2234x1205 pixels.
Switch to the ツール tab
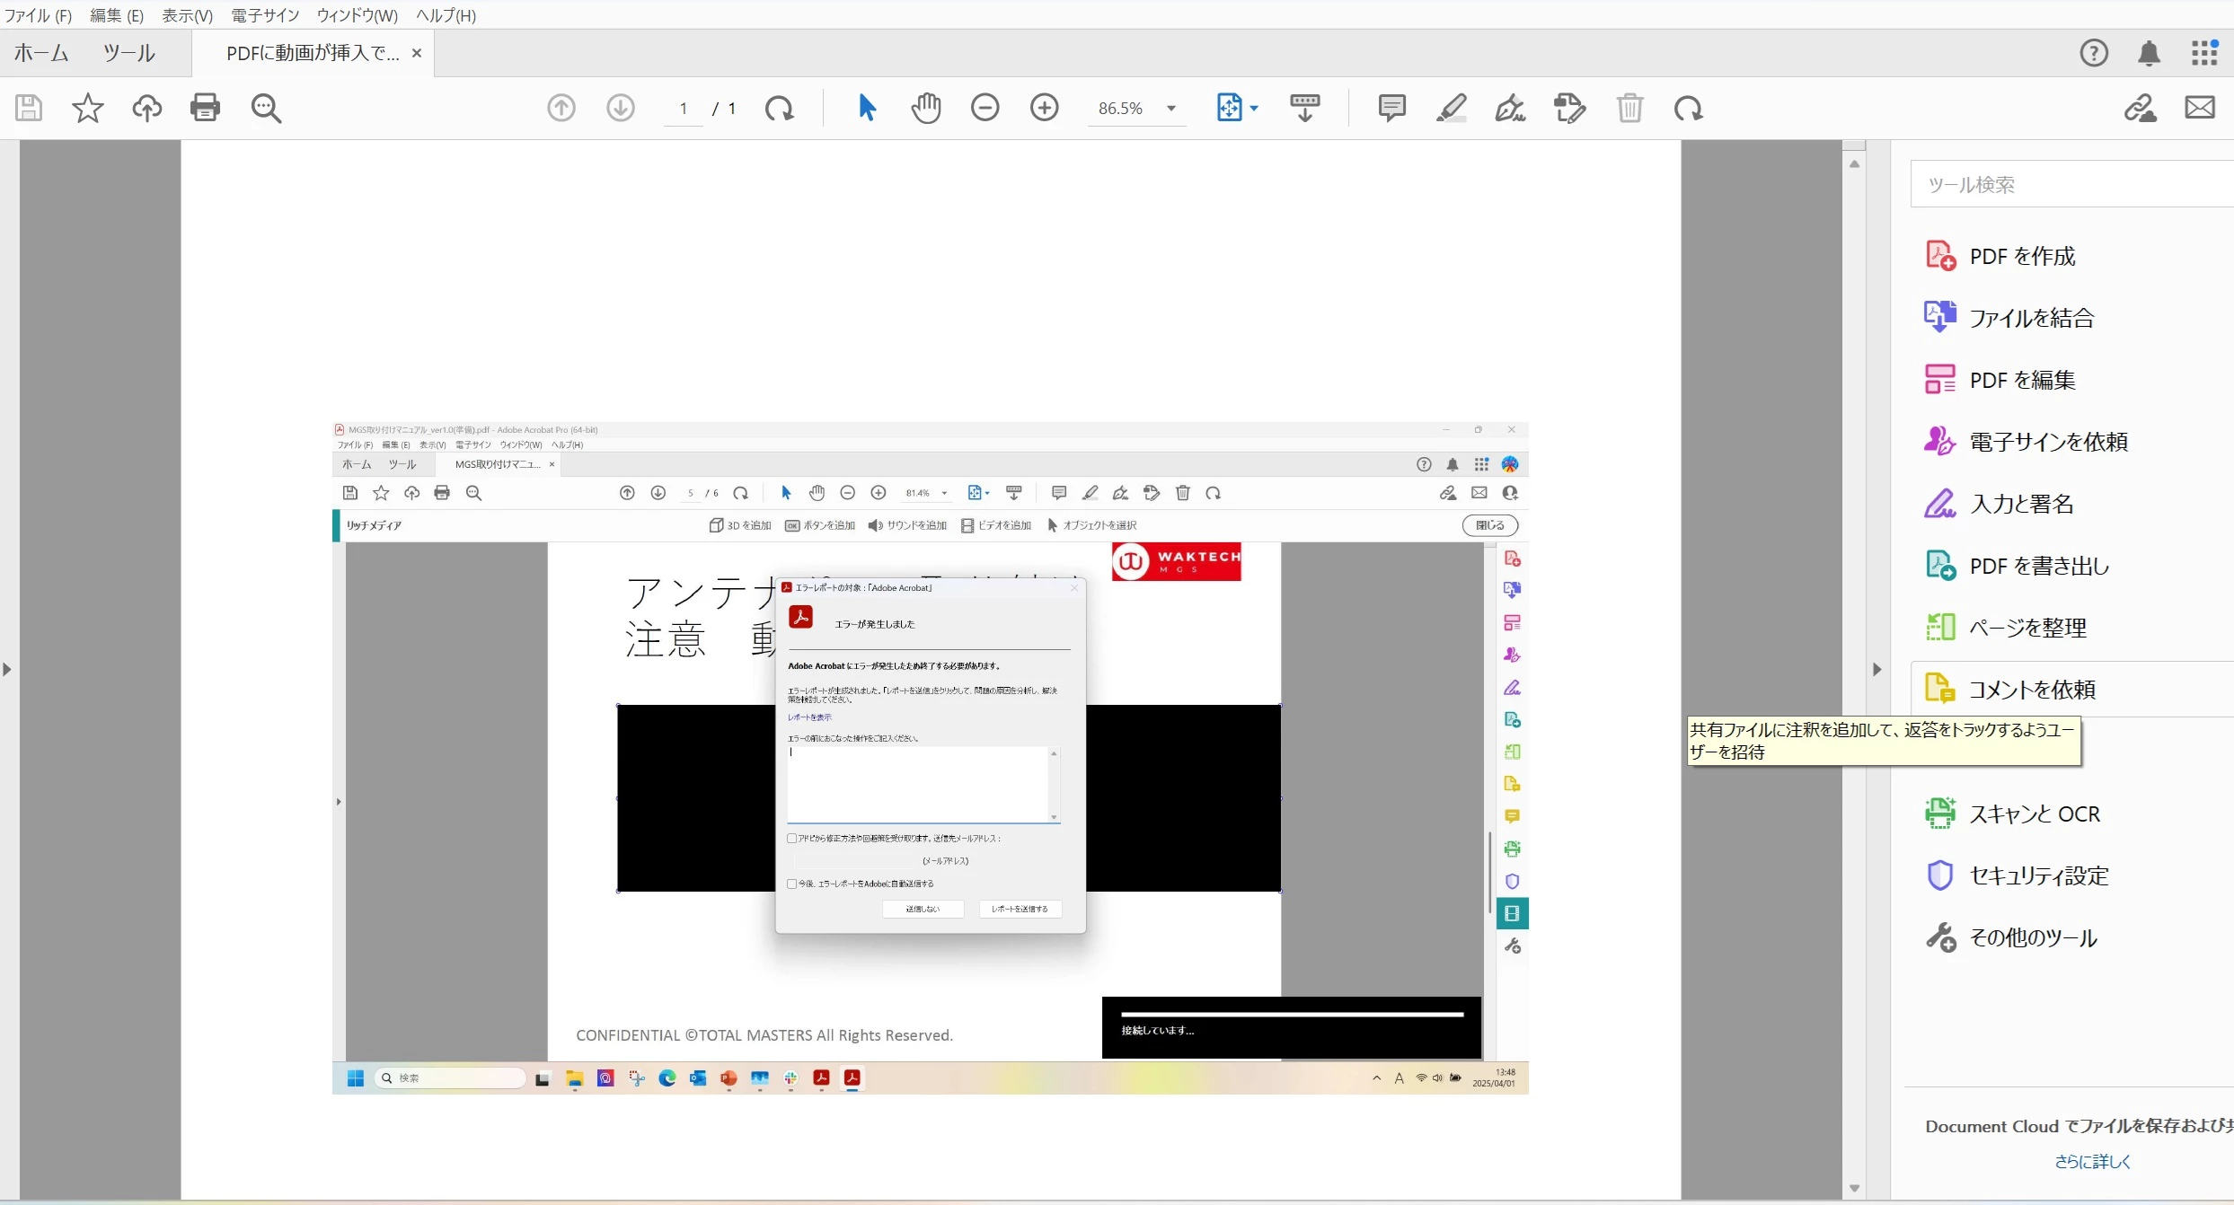tap(128, 53)
